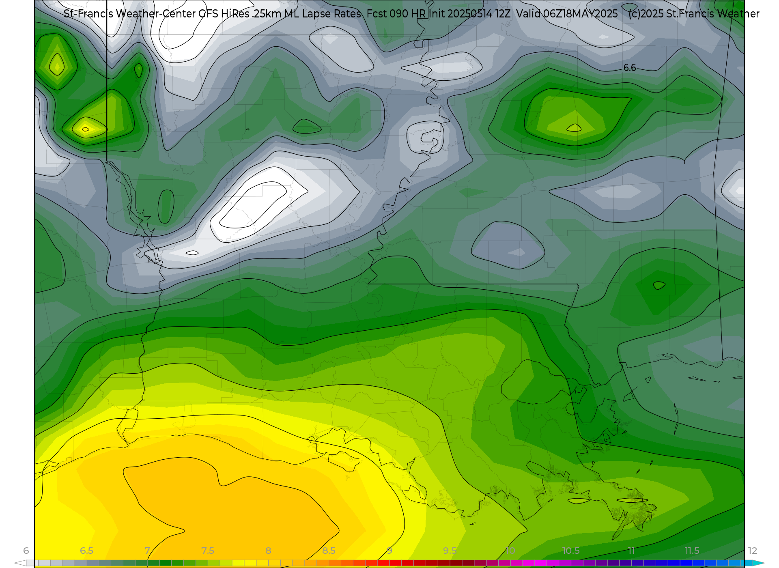Click the "9.5" colorbar scale label
Image resolution: width=779 pixels, height=568 pixels.
450,551
